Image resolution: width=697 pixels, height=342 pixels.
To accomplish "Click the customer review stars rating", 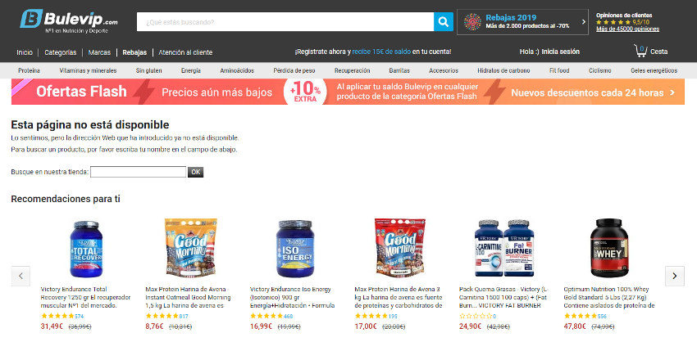I will 613,22.
